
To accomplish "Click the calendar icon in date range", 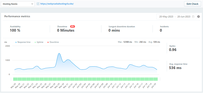I will pos(193,16).
